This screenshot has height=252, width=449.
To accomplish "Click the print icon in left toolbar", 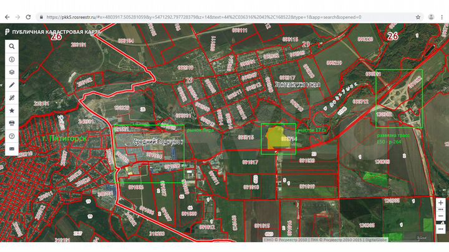I will (x=12, y=124).
